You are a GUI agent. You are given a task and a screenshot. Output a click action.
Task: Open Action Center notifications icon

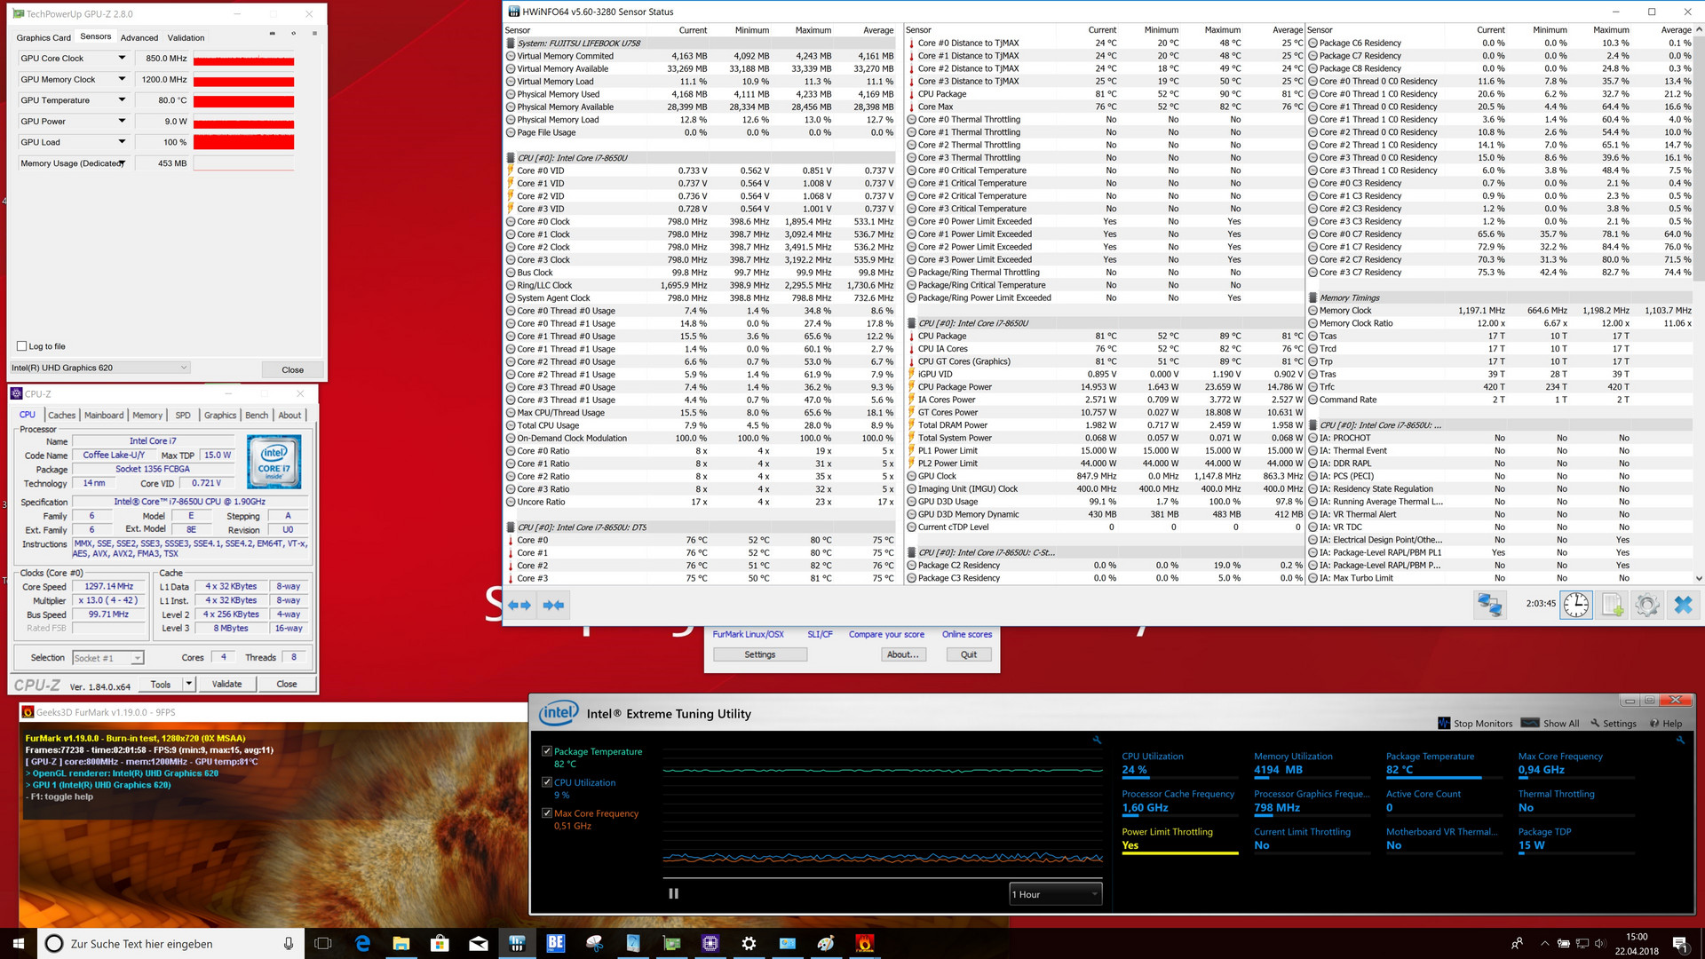1679,944
